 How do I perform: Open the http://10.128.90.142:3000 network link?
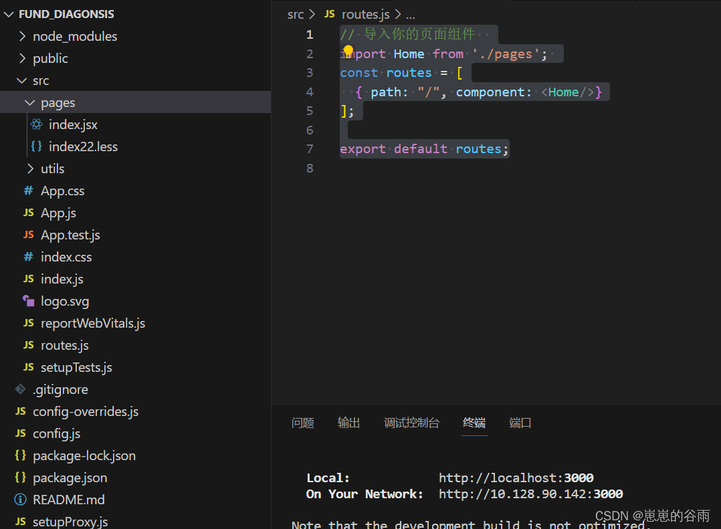(530, 494)
